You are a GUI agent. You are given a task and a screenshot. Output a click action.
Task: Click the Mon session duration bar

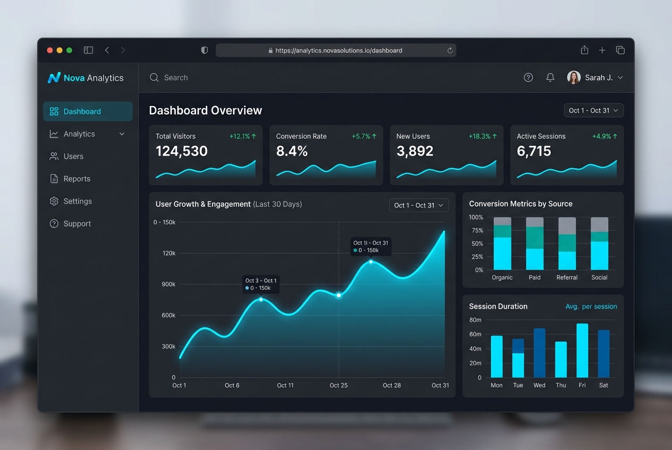pos(497,357)
